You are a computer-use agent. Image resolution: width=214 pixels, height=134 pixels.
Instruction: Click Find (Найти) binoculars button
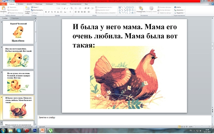click(178, 7)
